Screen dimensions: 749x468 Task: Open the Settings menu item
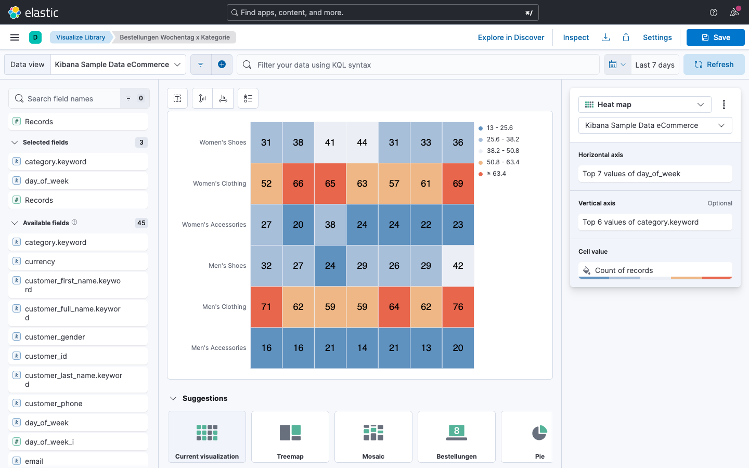pyautogui.click(x=657, y=37)
